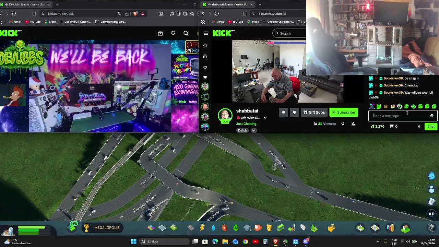Open new tab in Devubbs window
This screenshot has width=439, height=247.
[x=57, y=4]
